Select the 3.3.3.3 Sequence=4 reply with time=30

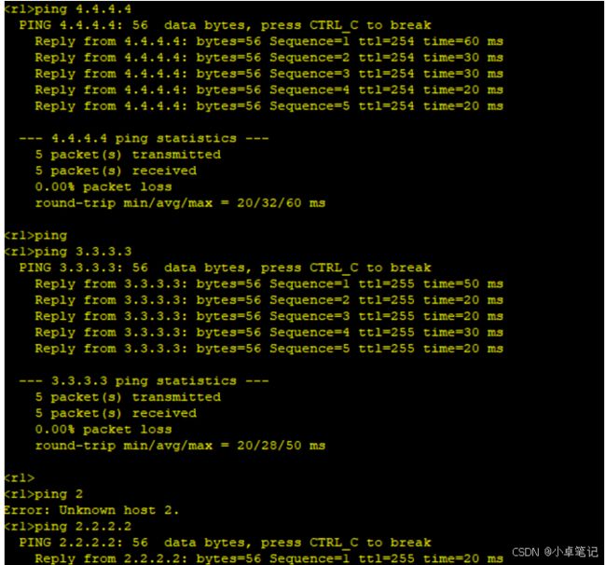[269, 332]
